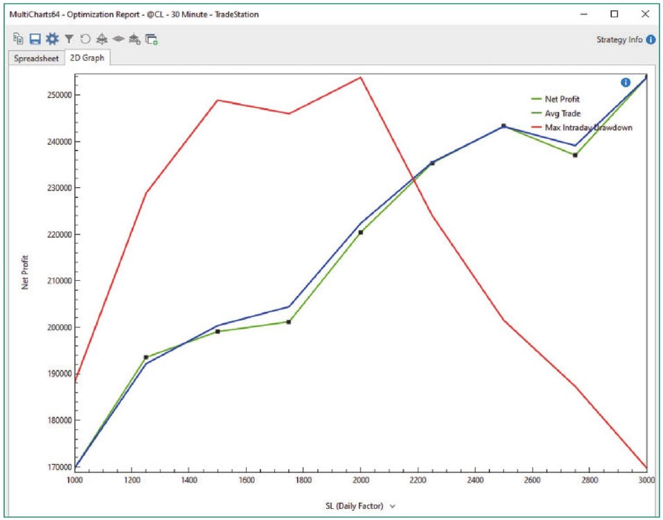Select Net Profit data point at SL 1500

click(x=218, y=331)
